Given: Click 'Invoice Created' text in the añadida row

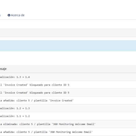Looking at the screenshot, I should point(61,101).
